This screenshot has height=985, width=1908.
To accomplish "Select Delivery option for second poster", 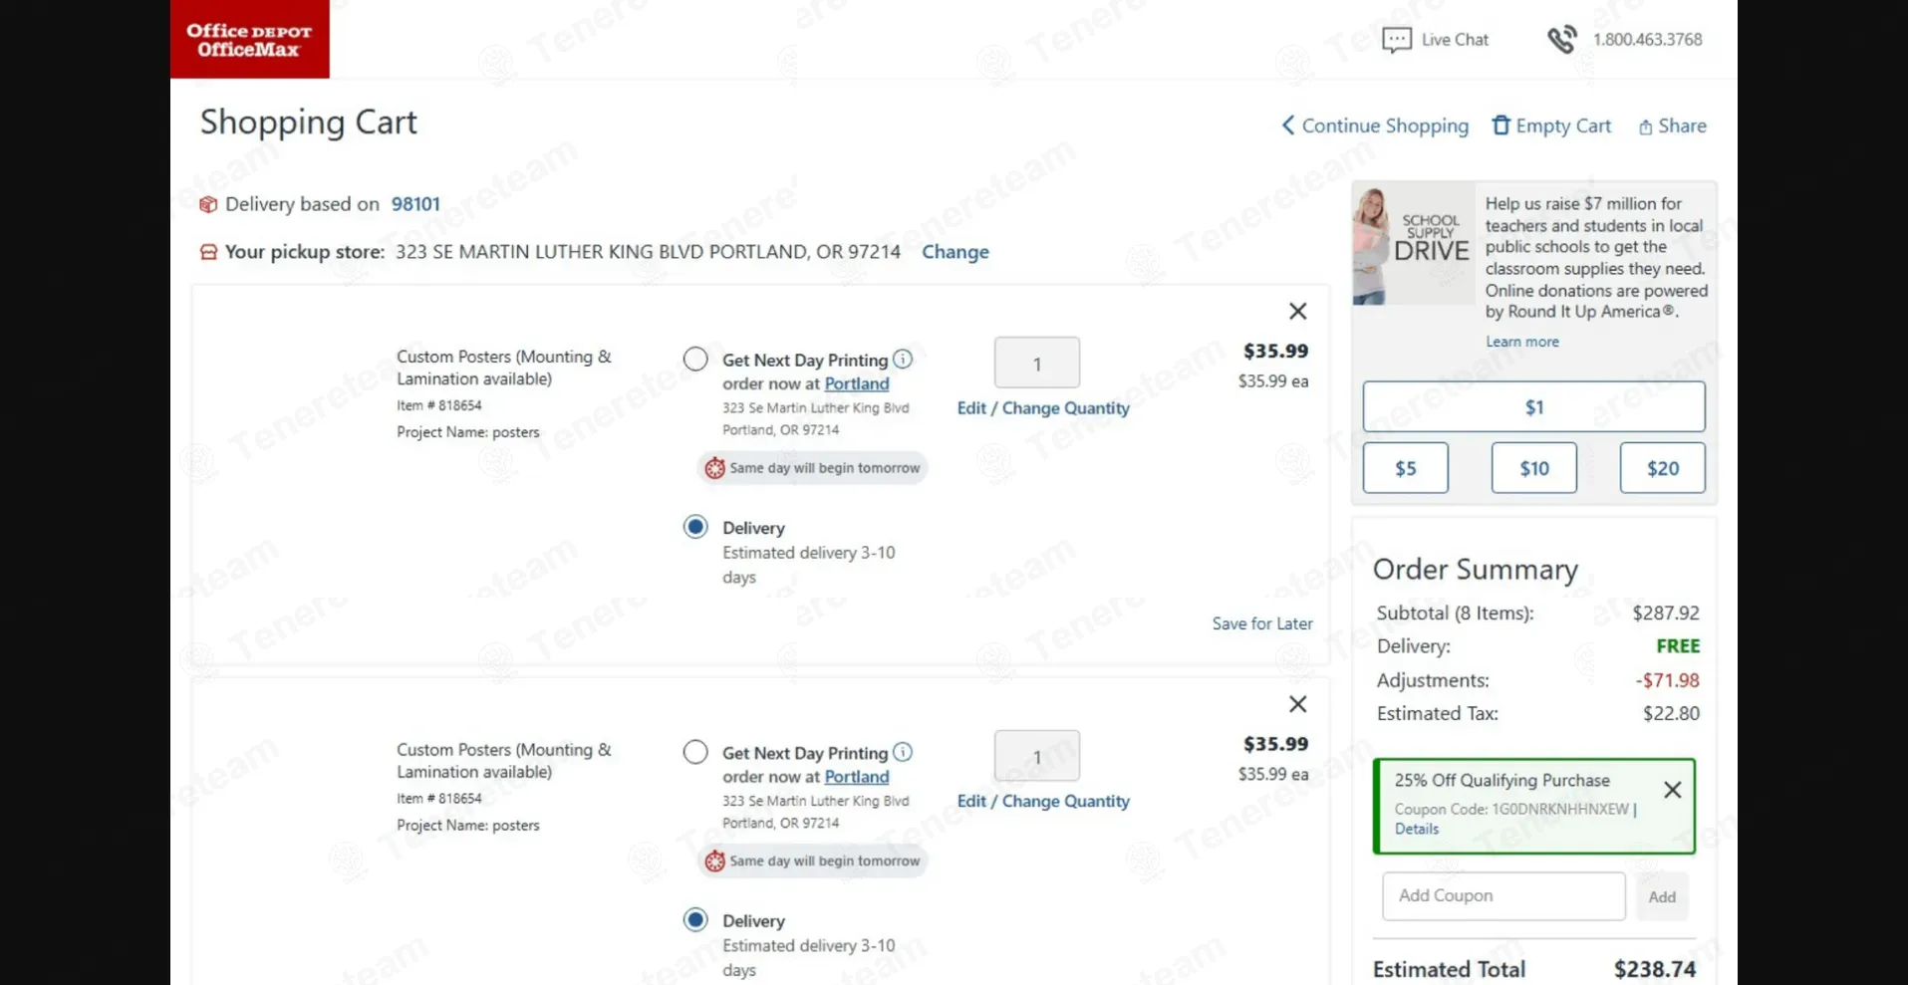I will pyautogui.click(x=695, y=920).
